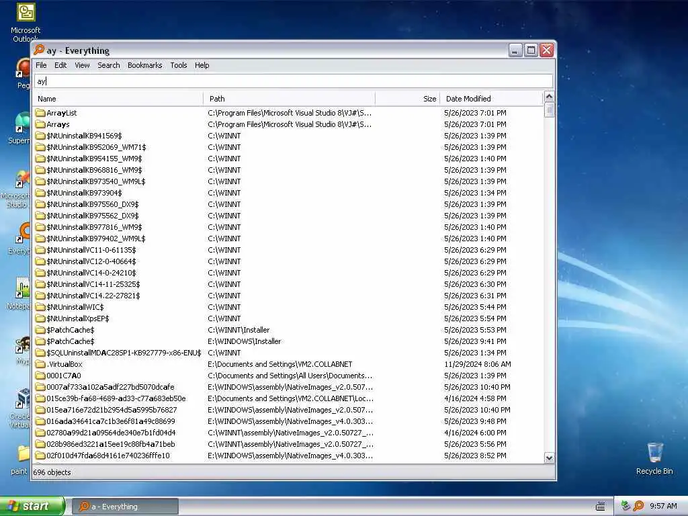This screenshot has width=688, height=516.
Task: Click the scrollbar down arrow in results
Action: [x=549, y=458]
